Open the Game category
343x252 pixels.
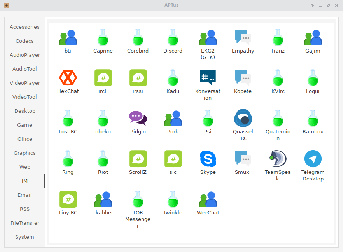click(24, 125)
